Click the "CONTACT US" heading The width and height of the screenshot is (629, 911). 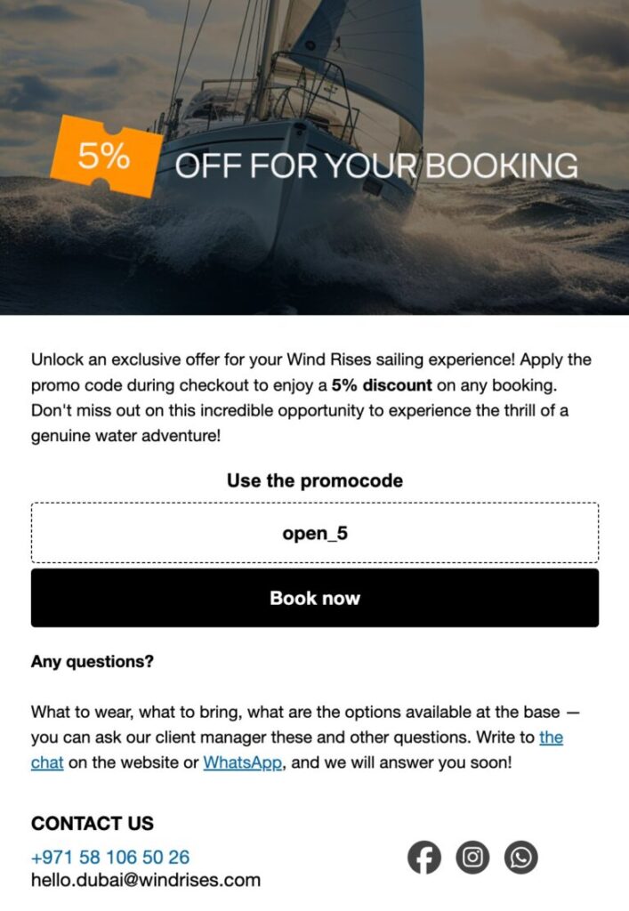coord(93,823)
